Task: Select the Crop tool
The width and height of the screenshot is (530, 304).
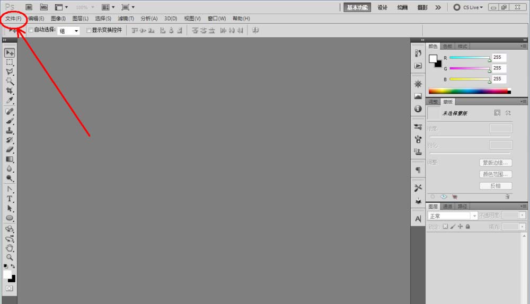Action: coord(10,91)
